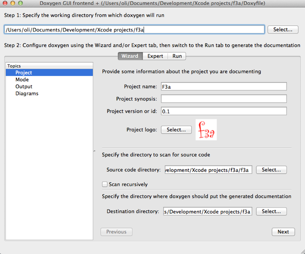Open the Run tab
305x254 pixels.
[177, 56]
